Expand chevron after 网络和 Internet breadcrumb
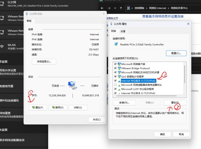 tap(168, 8)
